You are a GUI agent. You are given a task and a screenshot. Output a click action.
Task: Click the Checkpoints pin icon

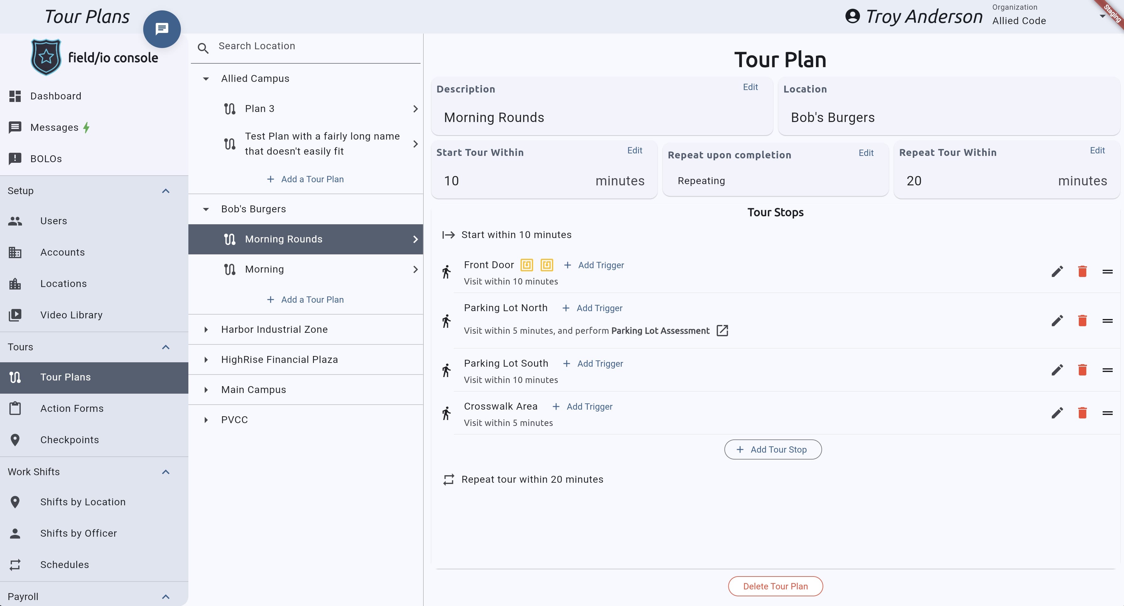[x=15, y=440]
